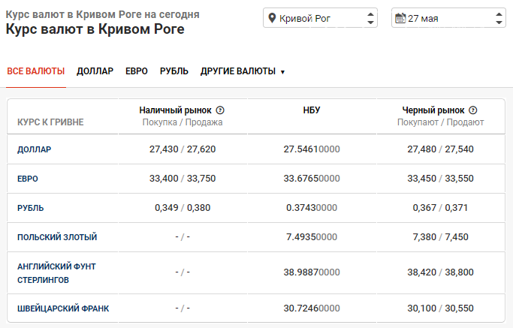513x328 pixels.
Task: Open the Евро row link
Action: pyautogui.click(x=28, y=179)
